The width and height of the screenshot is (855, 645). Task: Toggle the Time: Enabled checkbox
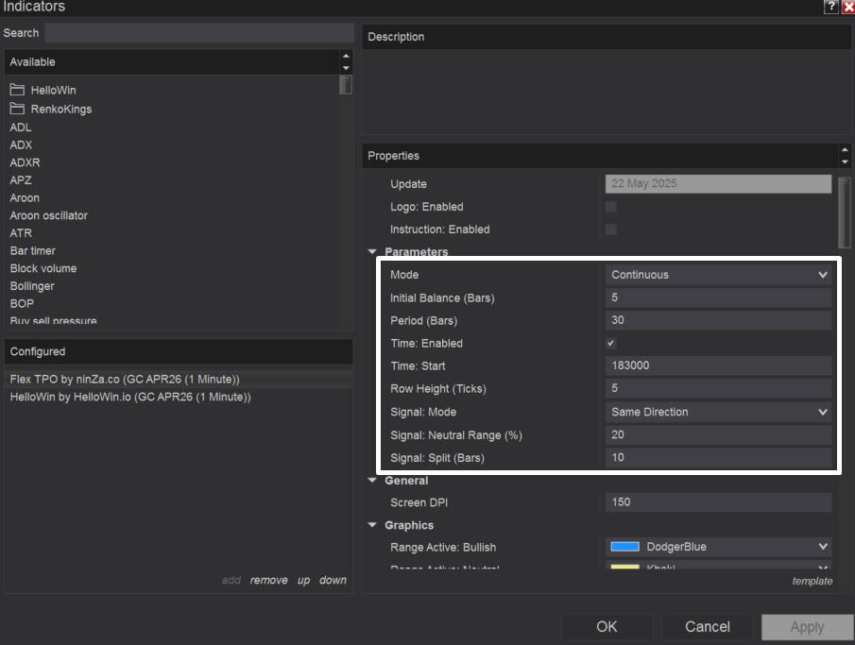click(x=611, y=344)
